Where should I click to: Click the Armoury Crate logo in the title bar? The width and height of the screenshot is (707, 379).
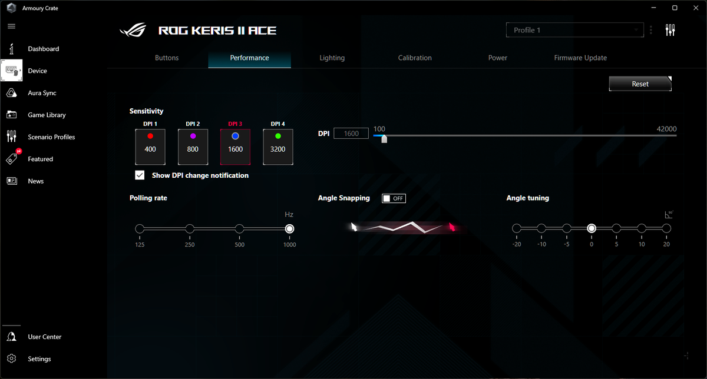[x=11, y=8]
